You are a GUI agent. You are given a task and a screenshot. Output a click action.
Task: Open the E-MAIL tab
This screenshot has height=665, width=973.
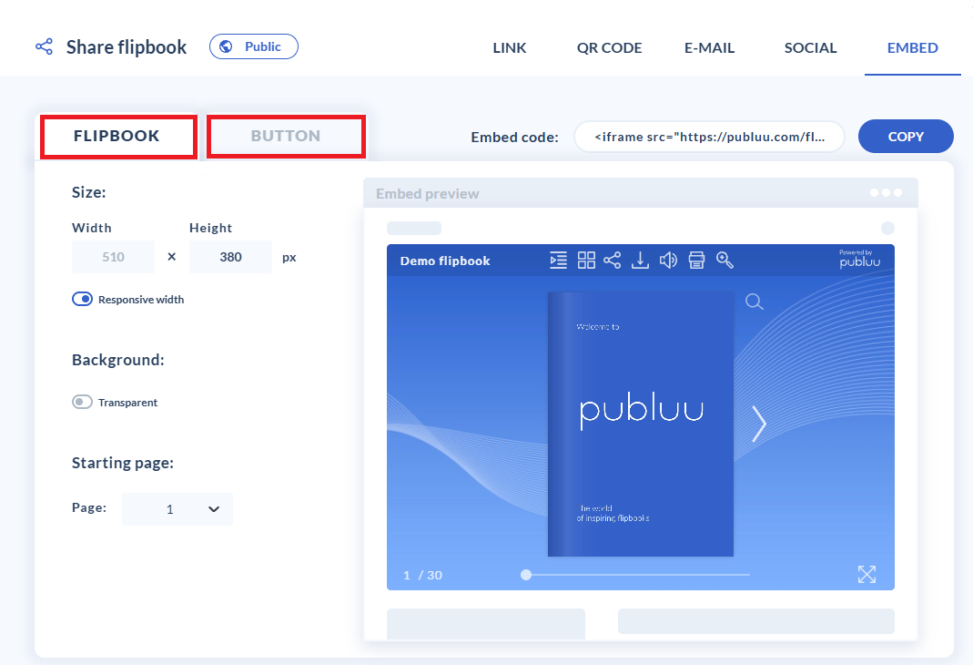(x=709, y=47)
